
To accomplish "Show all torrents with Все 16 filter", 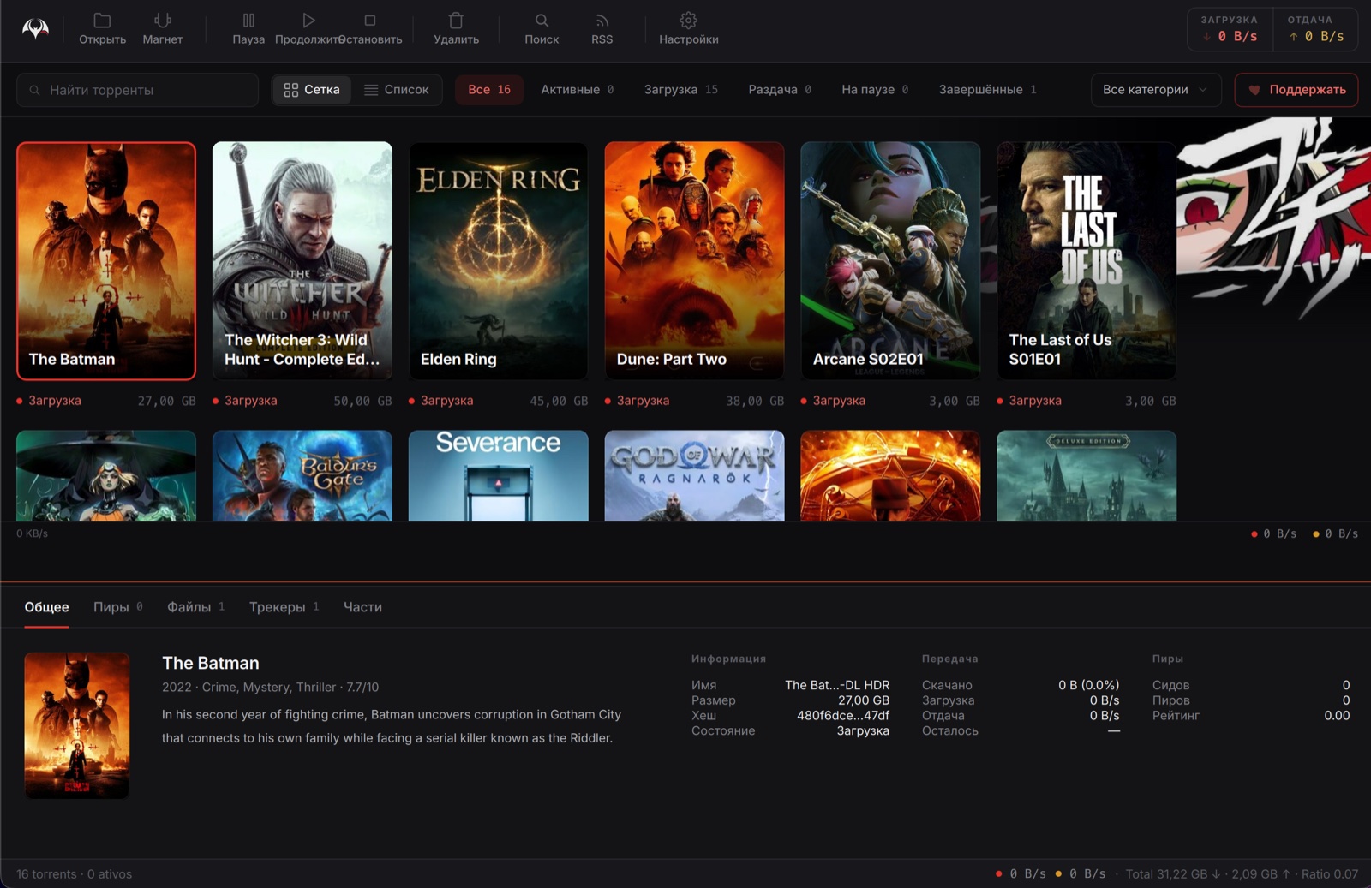I will point(489,90).
